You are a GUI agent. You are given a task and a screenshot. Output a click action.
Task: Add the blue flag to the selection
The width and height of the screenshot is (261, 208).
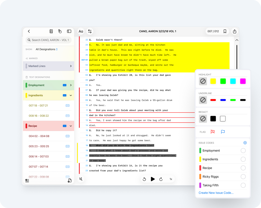pyautogui.click(x=223, y=132)
